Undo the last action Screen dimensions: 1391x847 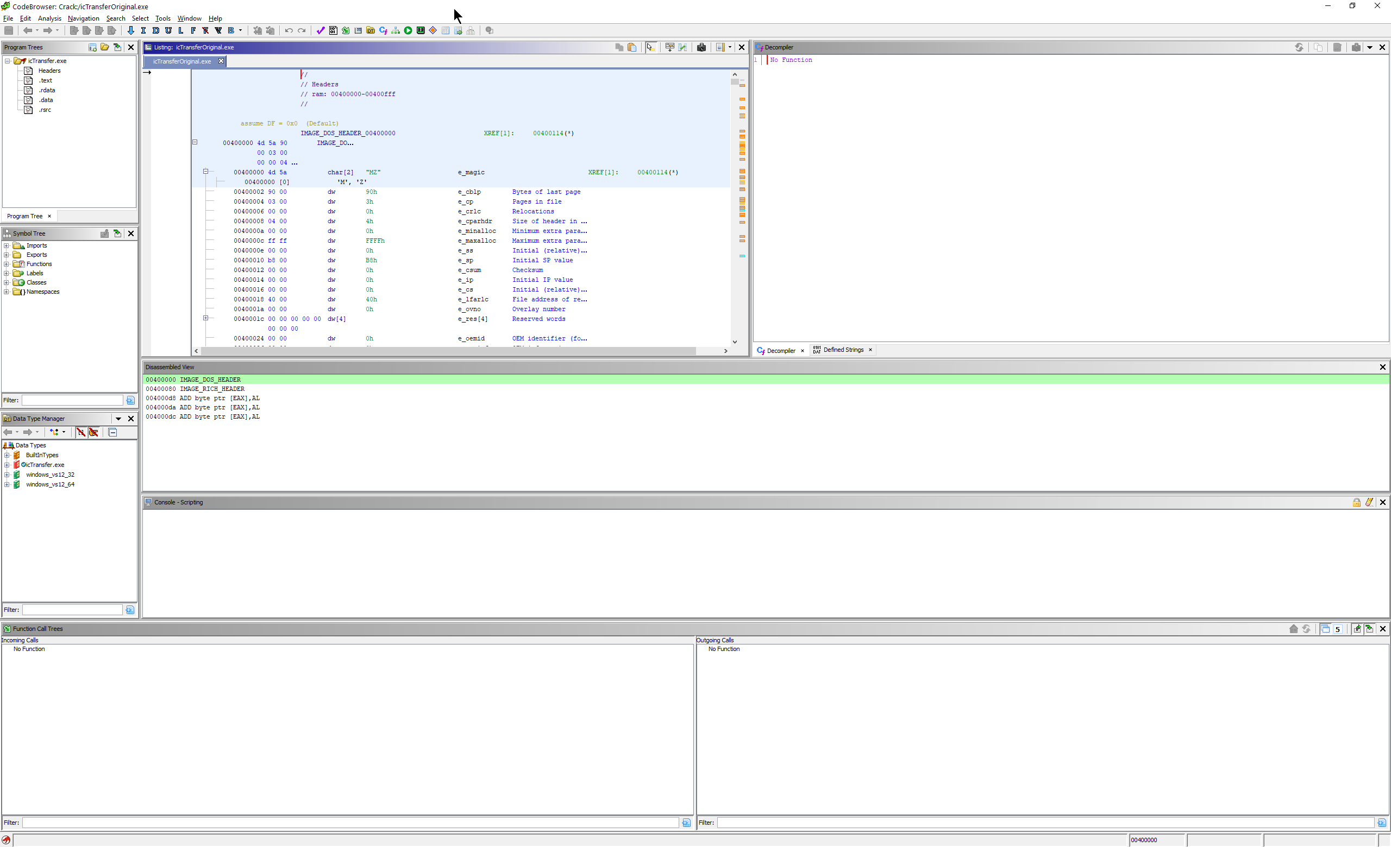pyautogui.click(x=288, y=31)
